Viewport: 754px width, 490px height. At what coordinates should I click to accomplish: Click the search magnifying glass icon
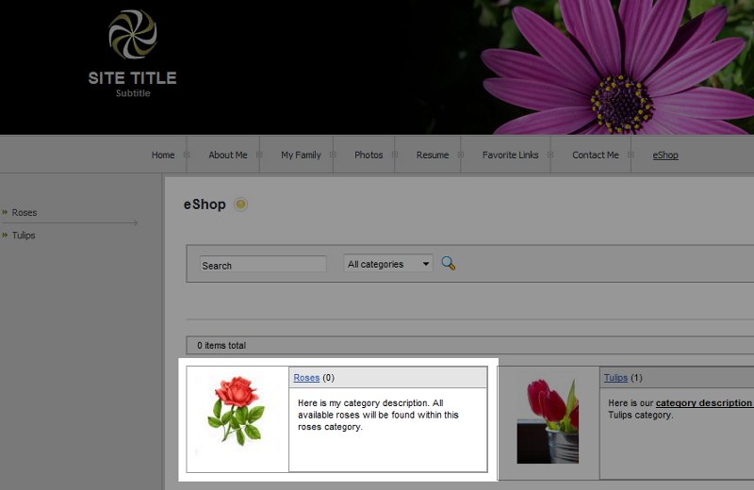[449, 264]
